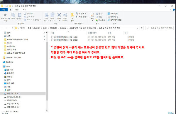The width and height of the screenshot is (176, 114).
Task: Click the folder search input box
Action: coord(159,28)
